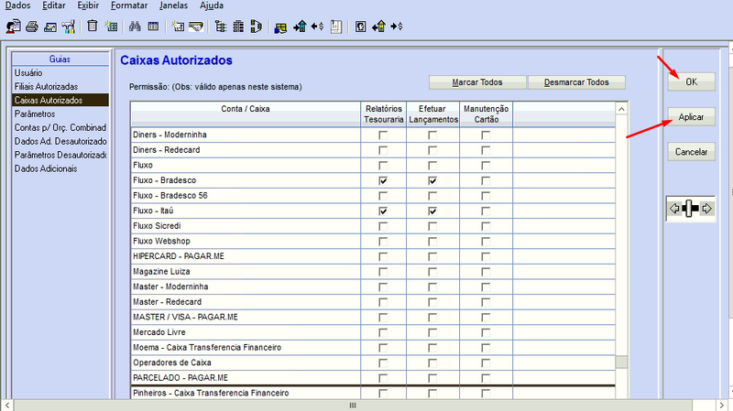
Task: Click the Cancelar button
Action: 691,152
